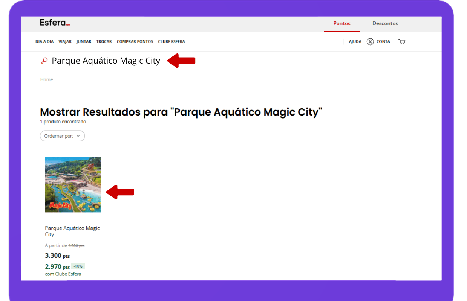Click the Esfera logo
This screenshot has height=301, width=467.
point(55,23)
